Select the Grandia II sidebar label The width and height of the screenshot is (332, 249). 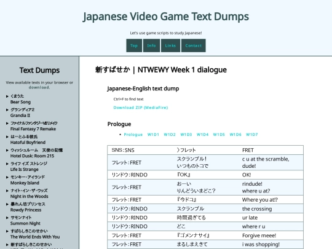tap(20, 116)
